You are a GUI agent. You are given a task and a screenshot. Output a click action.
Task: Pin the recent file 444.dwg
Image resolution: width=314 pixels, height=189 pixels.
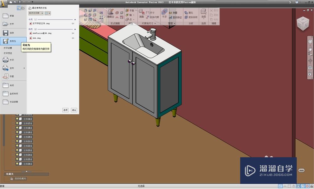pos(73,38)
